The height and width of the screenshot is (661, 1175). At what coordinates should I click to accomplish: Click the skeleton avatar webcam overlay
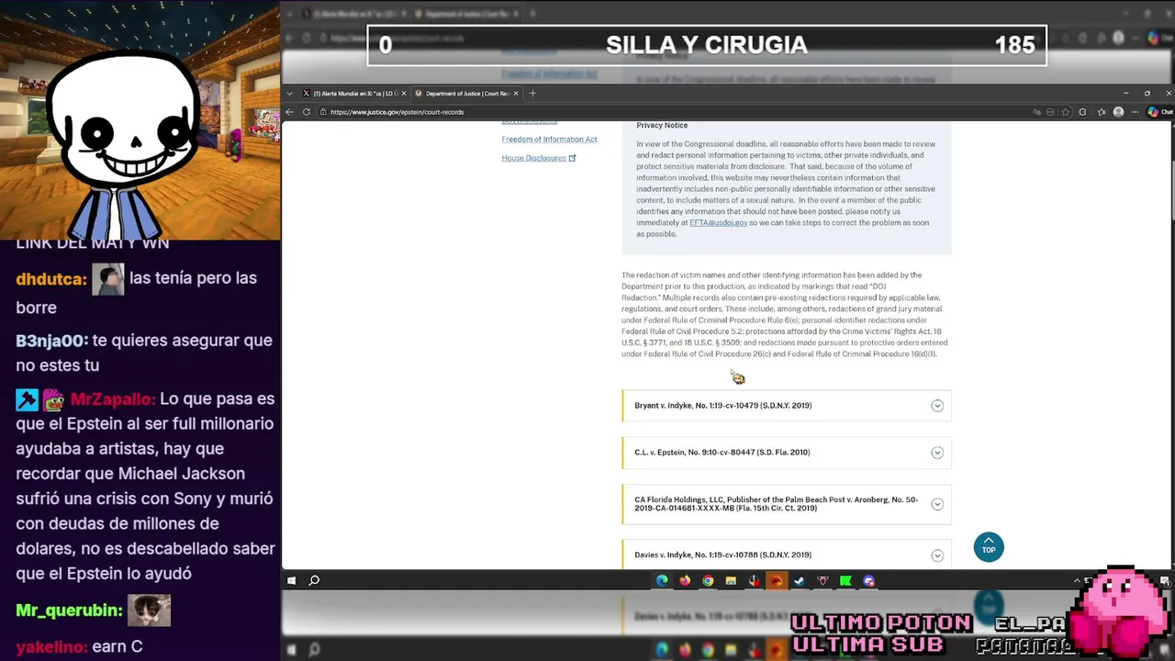click(124, 147)
